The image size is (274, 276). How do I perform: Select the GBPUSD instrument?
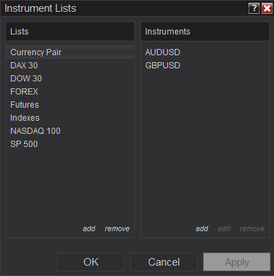tap(205, 66)
